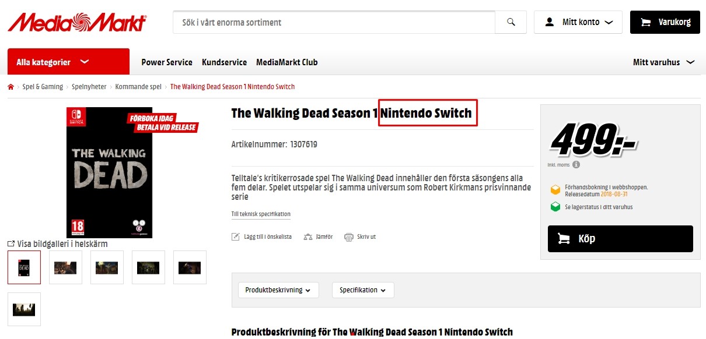Viewport: 706px width, 339px height.
Task: Click the search input field
Action: (334, 22)
